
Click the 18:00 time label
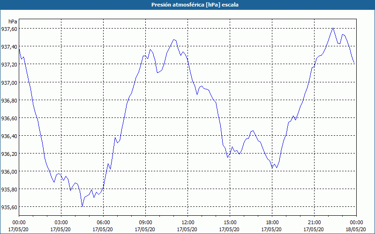point(272,223)
